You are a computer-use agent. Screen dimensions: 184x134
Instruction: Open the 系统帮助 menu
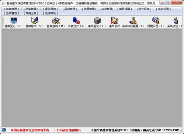[51, 13]
